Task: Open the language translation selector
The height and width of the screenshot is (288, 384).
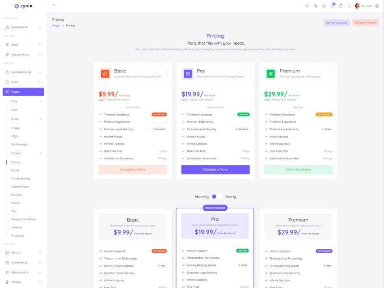Action: click(316, 6)
